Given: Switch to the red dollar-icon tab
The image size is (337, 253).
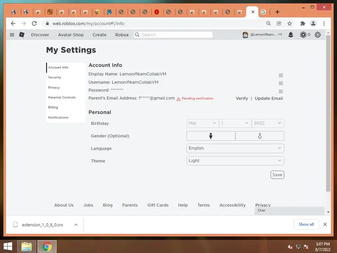Looking at the screenshot, I should [x=157, y=12].
